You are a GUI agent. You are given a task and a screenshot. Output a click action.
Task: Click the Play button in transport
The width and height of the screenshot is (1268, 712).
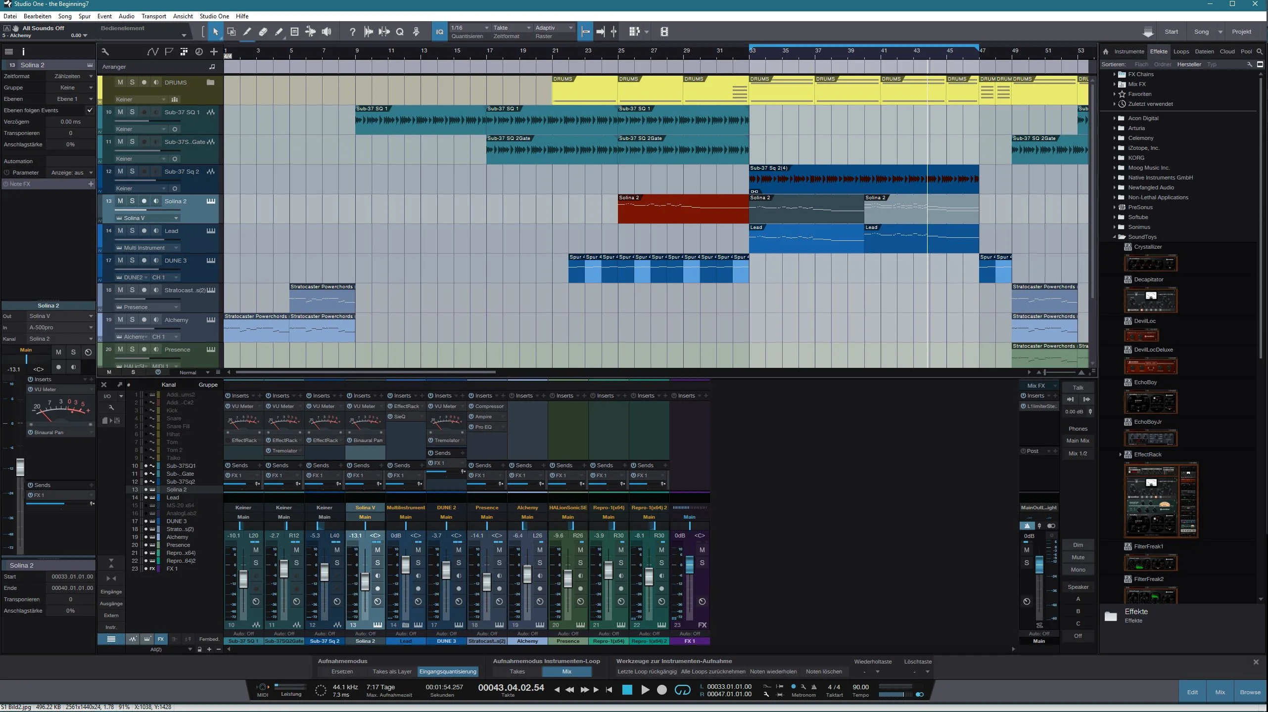point(645,690)
